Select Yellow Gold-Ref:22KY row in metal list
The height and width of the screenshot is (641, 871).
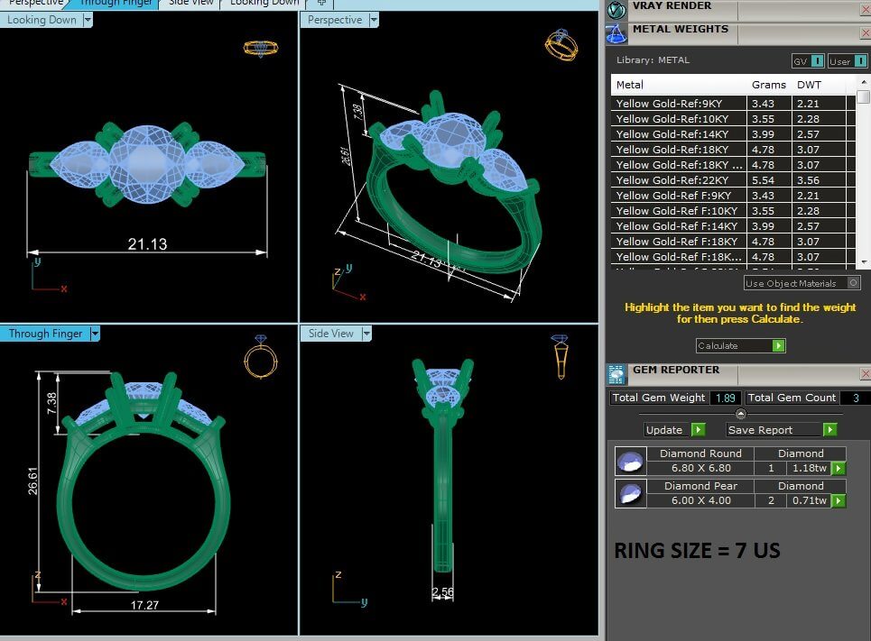click(x=679, y=180)
